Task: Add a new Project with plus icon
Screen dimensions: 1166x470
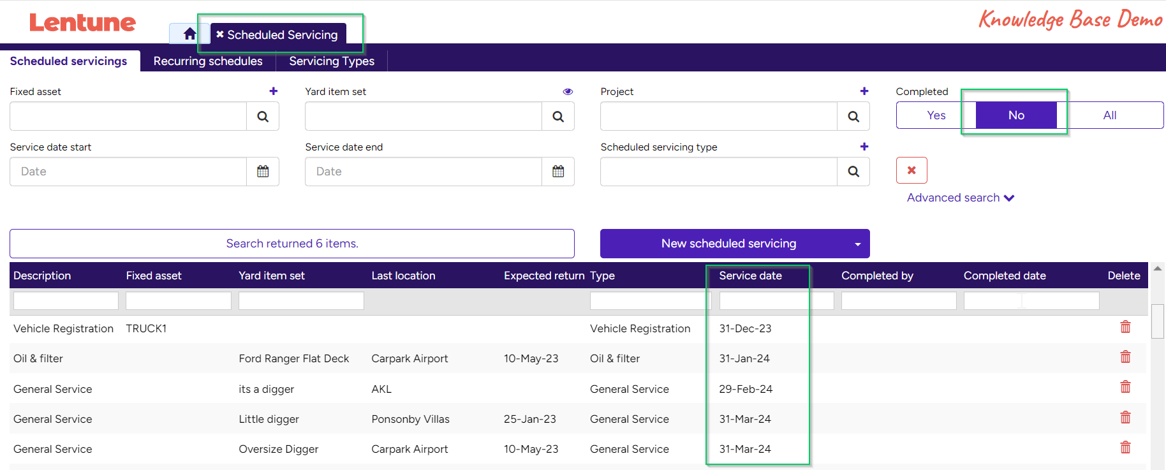Action: [864, 91]
